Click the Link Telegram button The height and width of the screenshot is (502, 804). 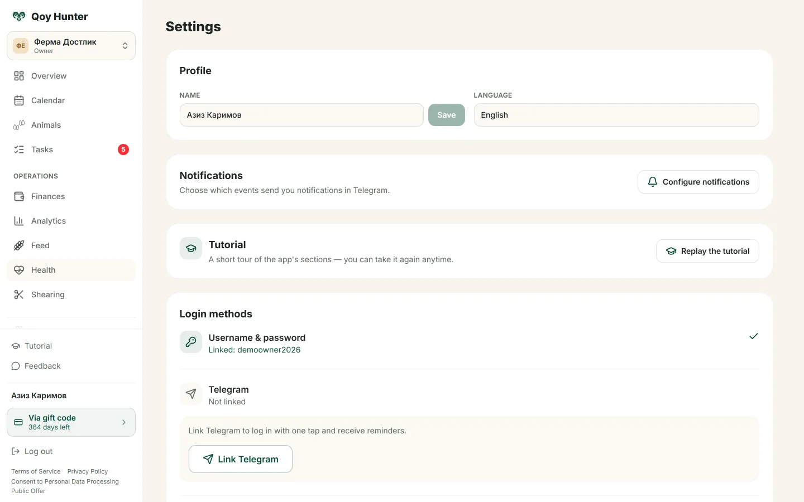click(x=241, y=459)
